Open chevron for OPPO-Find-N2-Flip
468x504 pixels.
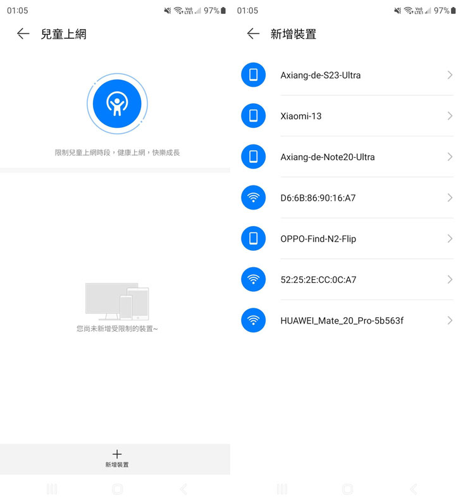(x=450, y=239)
